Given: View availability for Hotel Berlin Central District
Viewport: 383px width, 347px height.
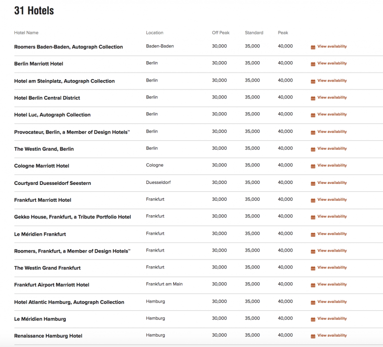Looking at the screenshot, I should click(x=332, y=97).
